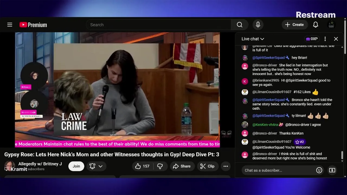
Task: Create a Clip of the video
Action: point(207,166)
